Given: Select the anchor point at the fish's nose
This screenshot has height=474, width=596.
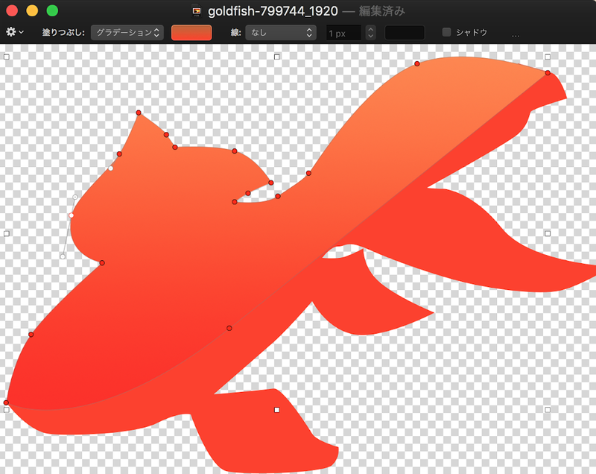Looking at the screenshot, I should 7,402.
